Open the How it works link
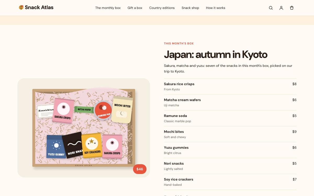The width and height of the screenshot is (314, 196). (216, 8)
